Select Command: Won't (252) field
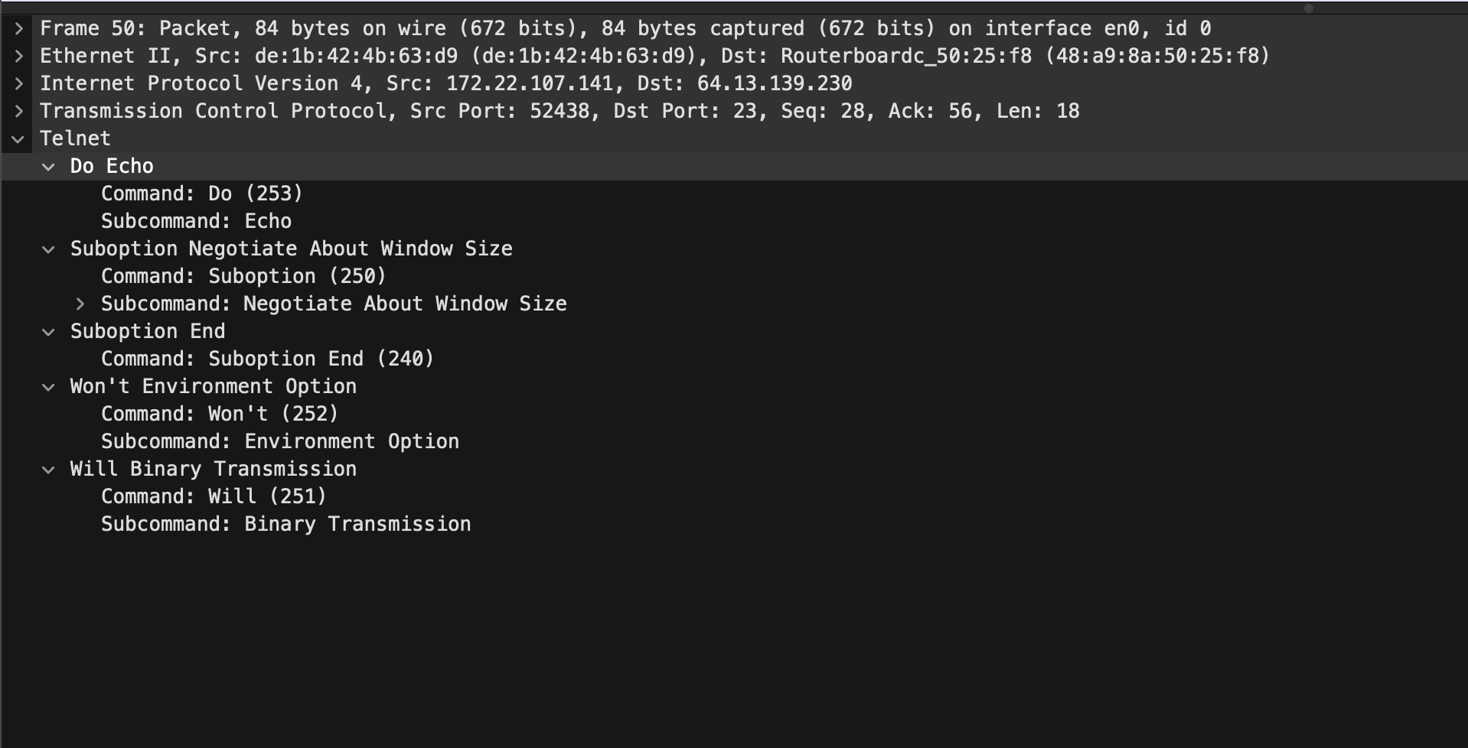1468x748 pixels. pos(220,415)
